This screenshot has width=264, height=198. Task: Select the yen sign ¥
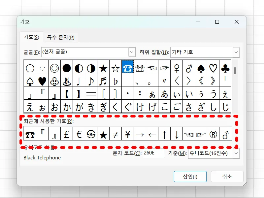pos(128,133)
